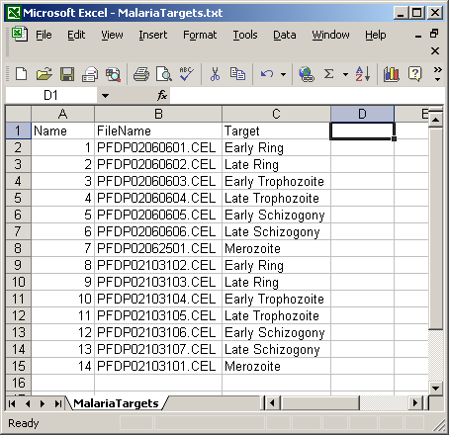Viewport: 449px width, 435px height.
Task: Select column C header
Action: (276, 114)
